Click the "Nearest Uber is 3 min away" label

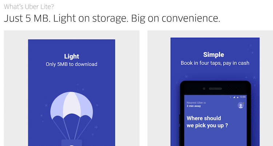pos(196,104)
